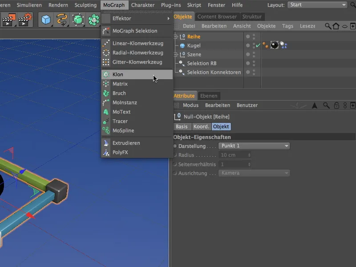Select Matrix in the MoGraph menu
The width and height of the screenshot is (356, 267).
pos(137,84)
